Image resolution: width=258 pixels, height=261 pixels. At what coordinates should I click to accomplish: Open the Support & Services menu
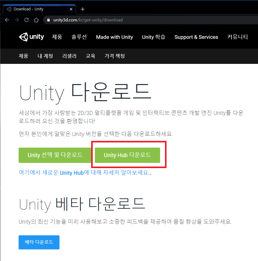coord(196,37)
